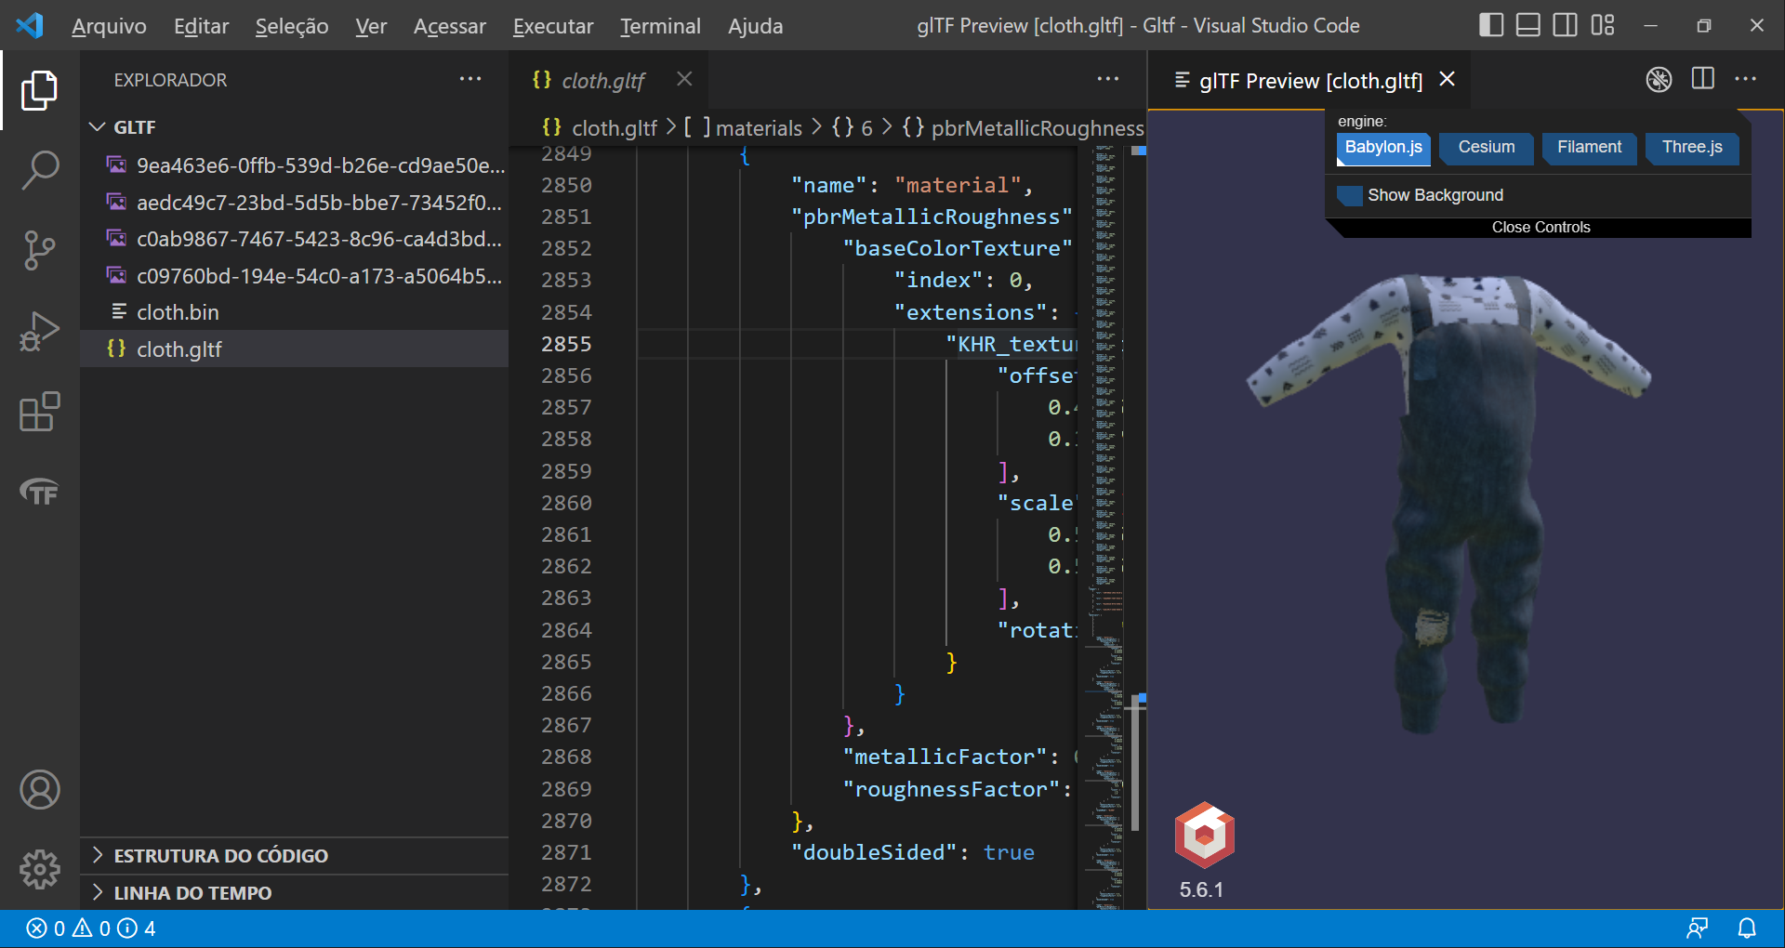Open Source Control view icon
Screen dimensions: 1785x948
[x=39, y=250]
